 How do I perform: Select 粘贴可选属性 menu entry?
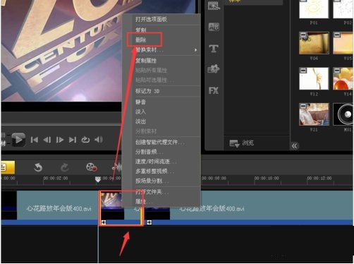[154, 80]
